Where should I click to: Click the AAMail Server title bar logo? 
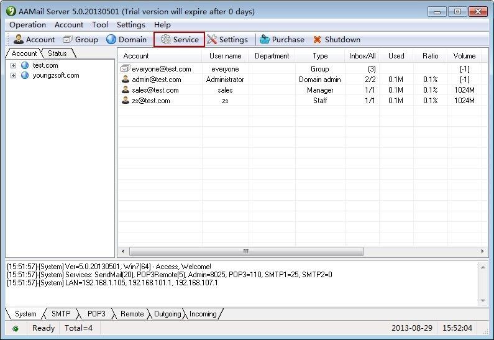pos(11,11)
